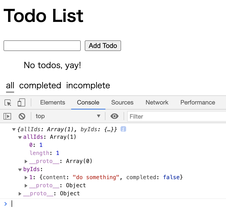Collapse the byIds object
The image size is (226, 216).
click(x=20, y=170)
